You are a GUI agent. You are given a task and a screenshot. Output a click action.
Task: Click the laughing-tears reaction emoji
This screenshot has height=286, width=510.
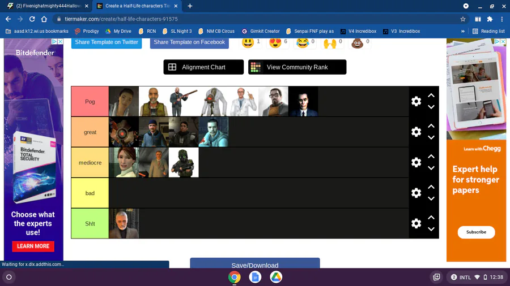(x=303, y=42)
